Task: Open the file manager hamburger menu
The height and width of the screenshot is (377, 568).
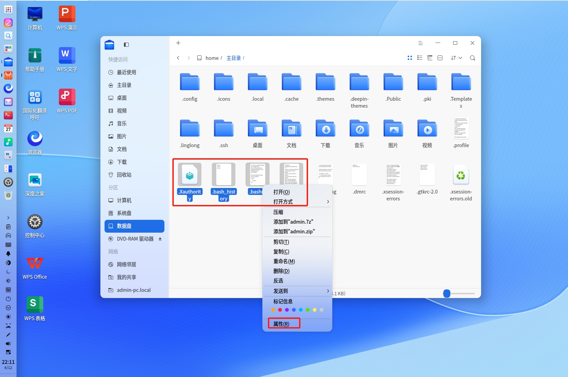Action: (x=421, y=43)
